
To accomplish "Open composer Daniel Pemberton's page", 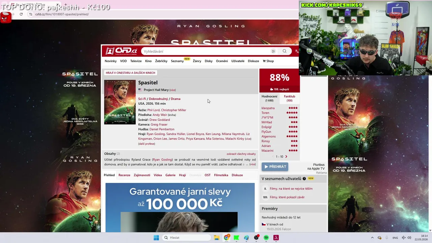I will 162,129.
